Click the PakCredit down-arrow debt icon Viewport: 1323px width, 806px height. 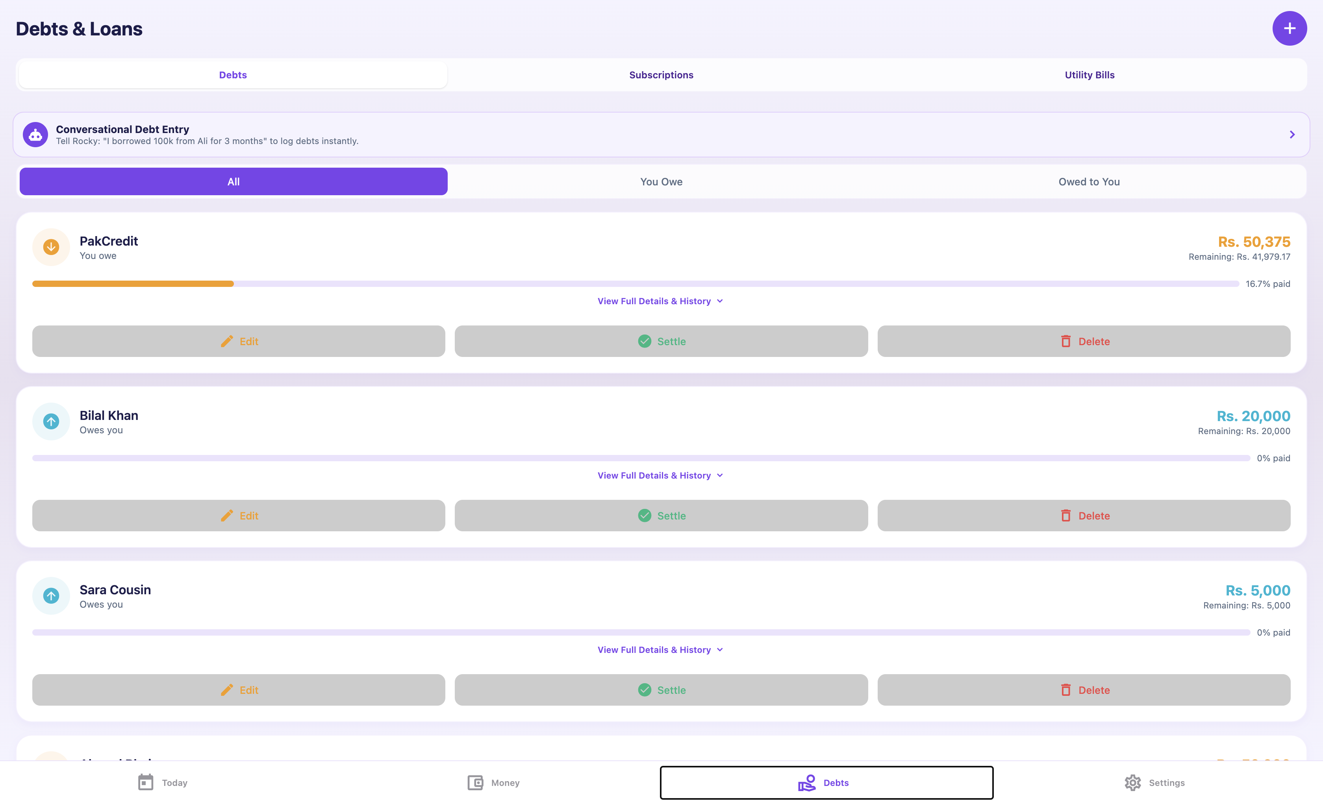pos(51,248)
